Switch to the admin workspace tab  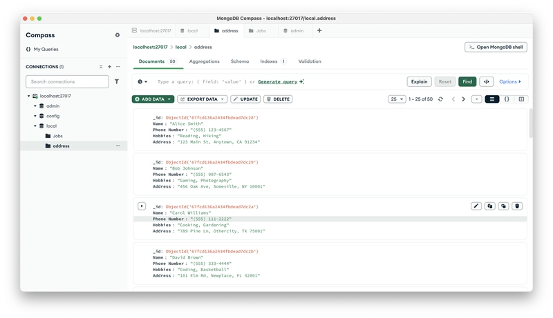pyautogui.click(x=294, y=30)
